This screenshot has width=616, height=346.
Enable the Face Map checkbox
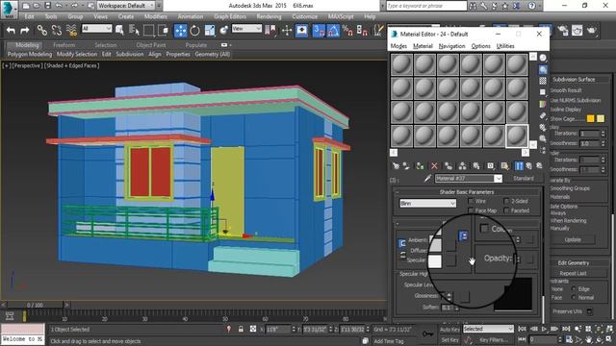pos(471,210)
